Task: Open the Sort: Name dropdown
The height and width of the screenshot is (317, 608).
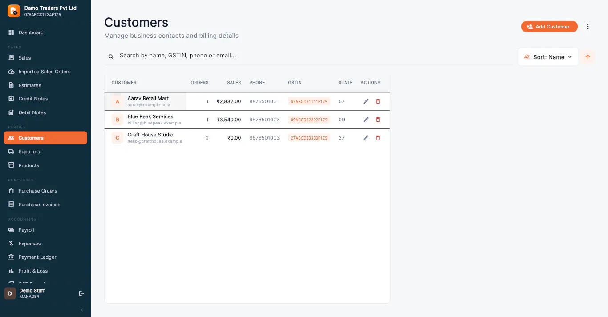Action: pyautogui.click(x=548, y=57)
